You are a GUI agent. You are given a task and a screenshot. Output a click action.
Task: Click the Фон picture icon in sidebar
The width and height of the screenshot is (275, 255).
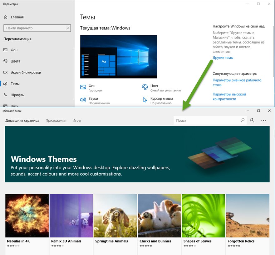click(5, 50)
